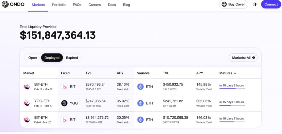
Task: Click the Buy Cover button
Action: pyautogui.click(x=233, y=4)
